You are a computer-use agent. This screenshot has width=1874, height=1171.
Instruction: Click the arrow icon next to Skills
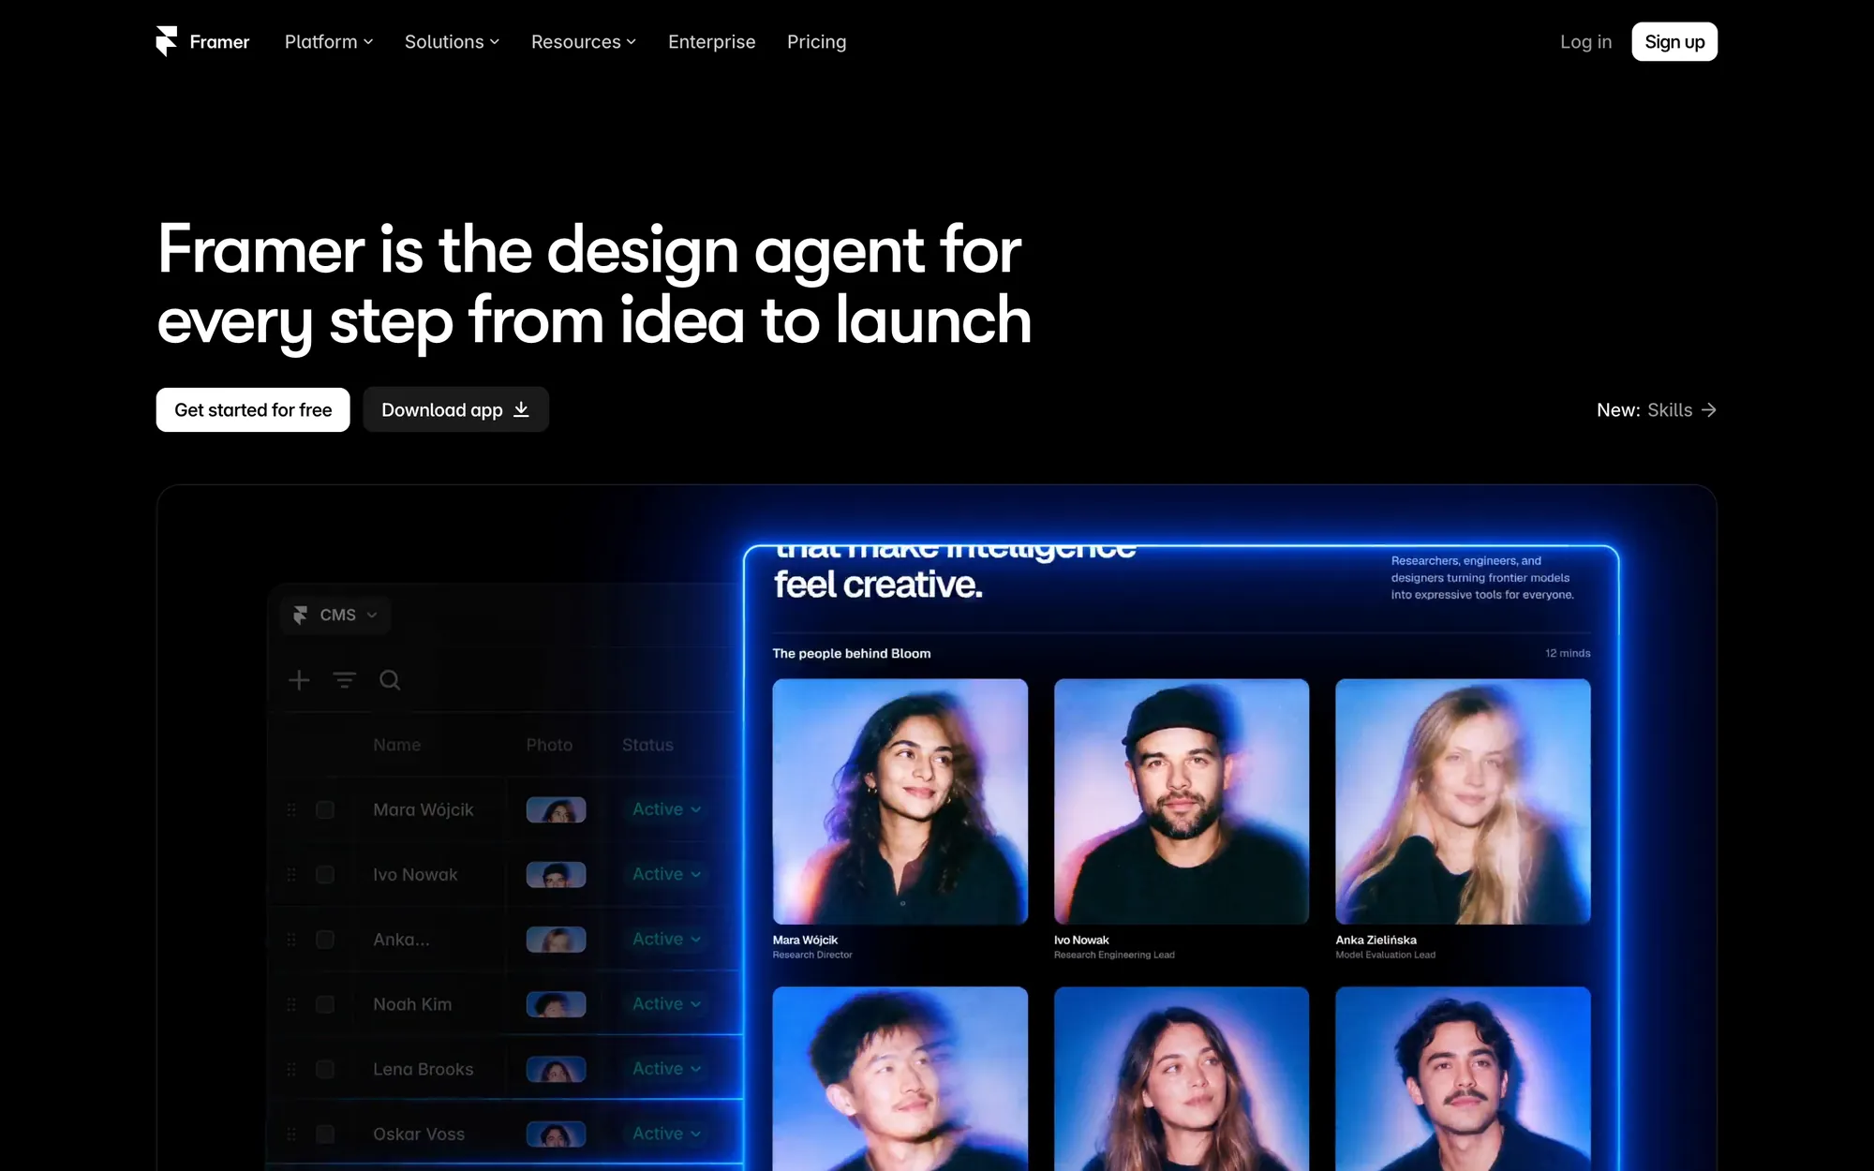(1709, 410)
